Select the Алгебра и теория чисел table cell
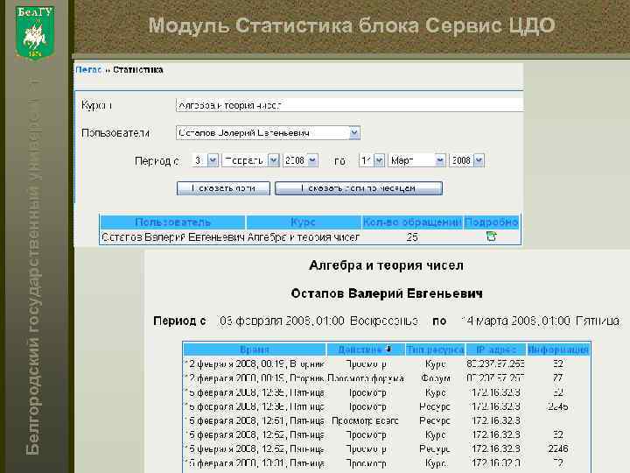This screenshot has width=630, height=473. 304,237
